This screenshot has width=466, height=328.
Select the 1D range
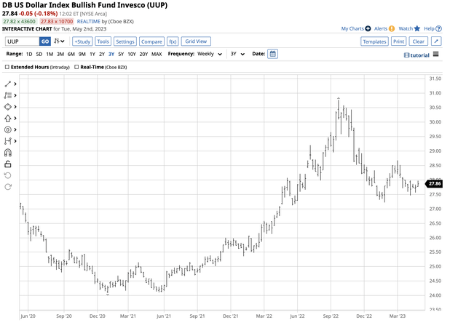pyautogui.click(x=29, y=54)
